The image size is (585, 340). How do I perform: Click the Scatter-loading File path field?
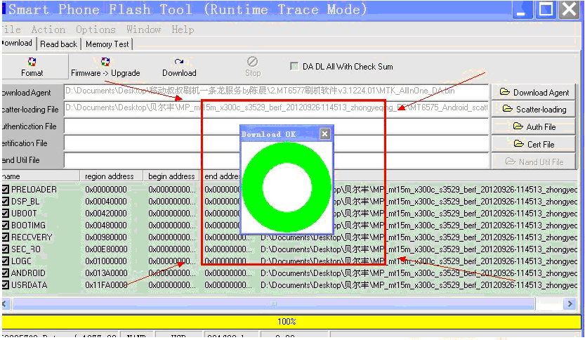point(276,108)
